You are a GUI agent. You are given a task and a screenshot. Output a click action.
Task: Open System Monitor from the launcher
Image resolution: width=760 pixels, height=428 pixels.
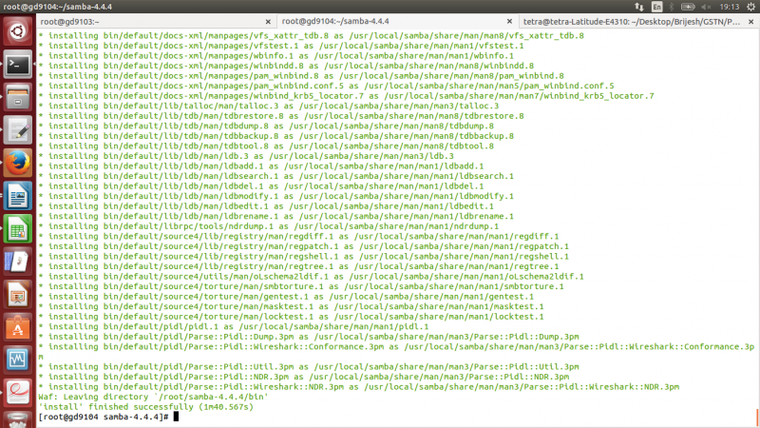point(18,360)
